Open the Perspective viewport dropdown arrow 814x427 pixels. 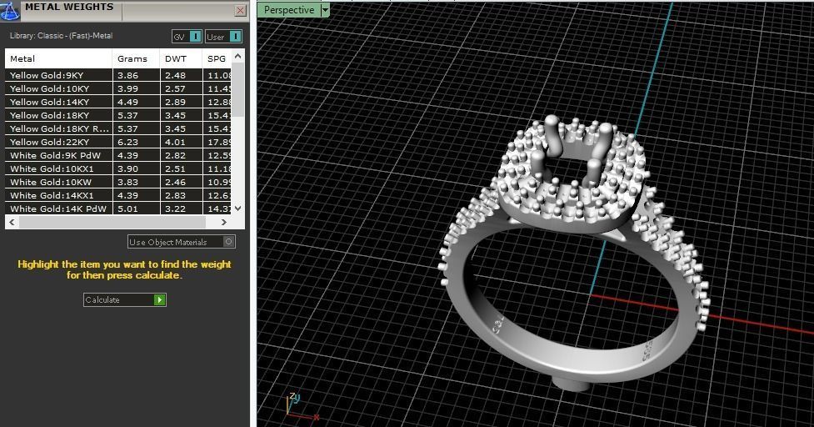point(325,10)
